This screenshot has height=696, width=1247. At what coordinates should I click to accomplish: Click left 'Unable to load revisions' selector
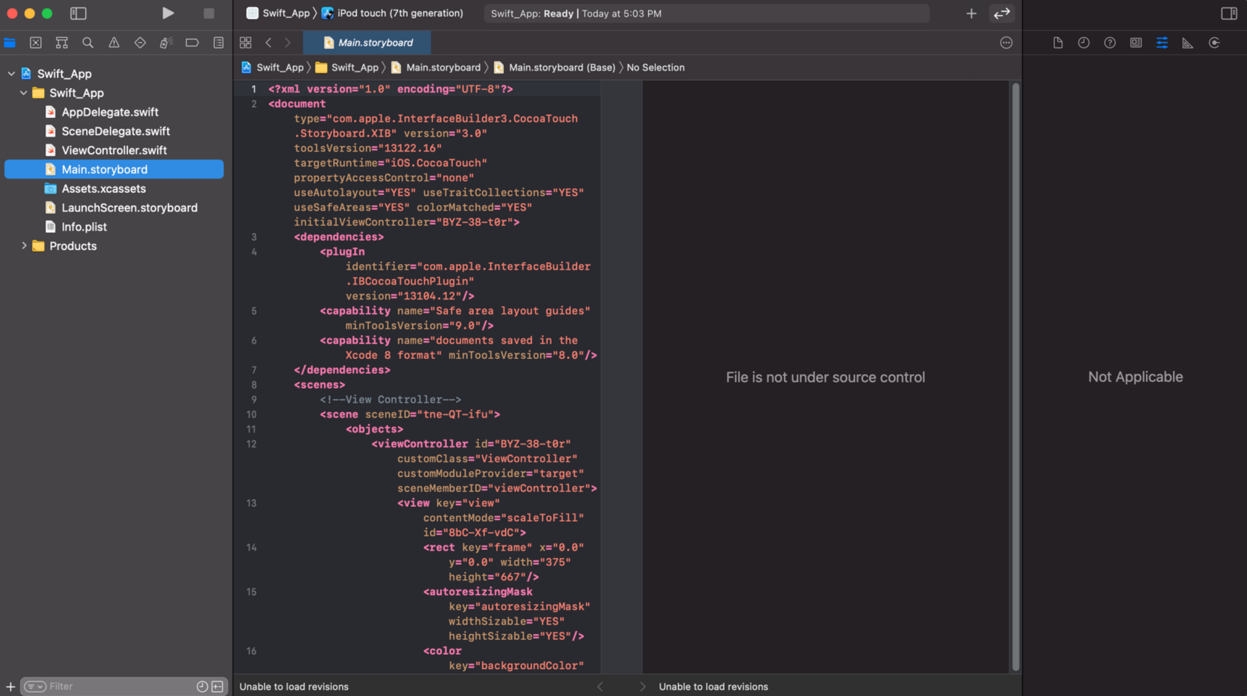coord(294,686)
